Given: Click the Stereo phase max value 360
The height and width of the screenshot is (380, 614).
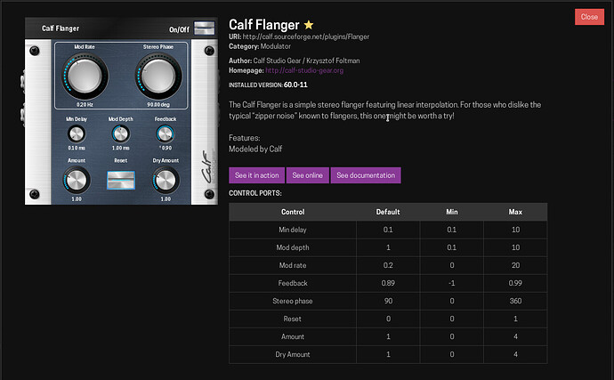Looking at the screenshot, I should tap(515, 301).
